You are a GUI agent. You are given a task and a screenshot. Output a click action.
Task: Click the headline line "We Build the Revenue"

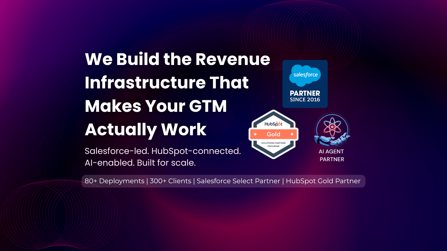pyautogui.click(x=177, y=59)
